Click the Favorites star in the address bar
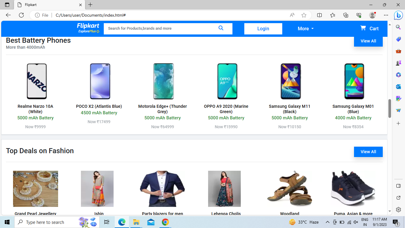This screenshot has height=228, width=405. pyautogui.click(x=304, y=15)
